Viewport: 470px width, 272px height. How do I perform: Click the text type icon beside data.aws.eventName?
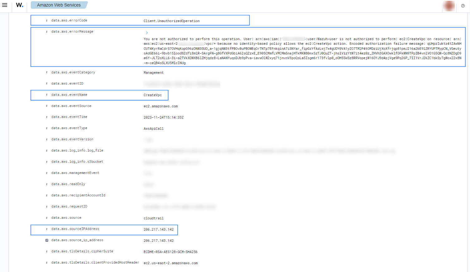(x=47, y=95)
